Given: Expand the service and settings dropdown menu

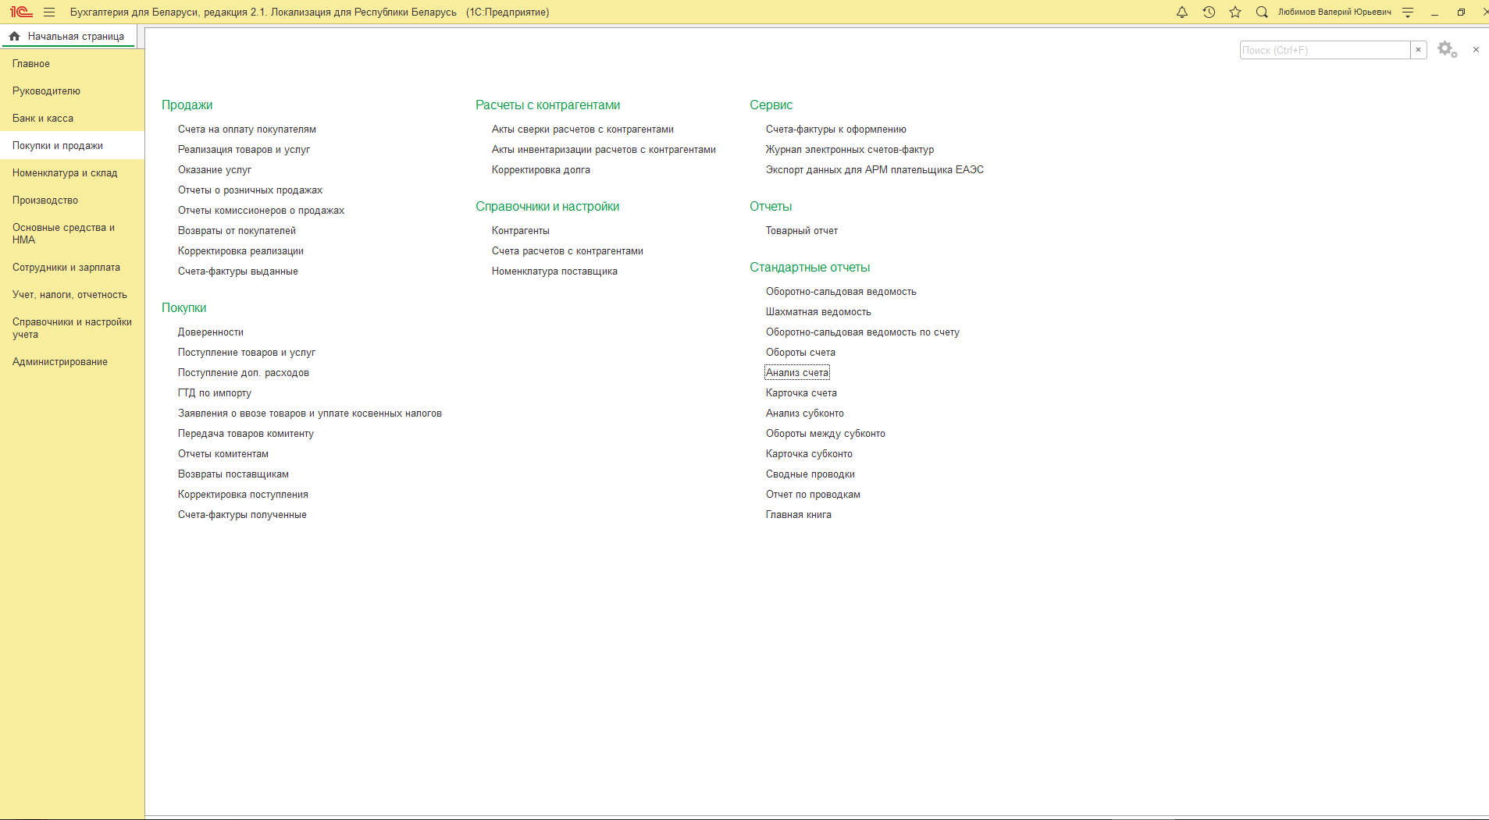Looking at the screenshot, I should [1408, 12].
